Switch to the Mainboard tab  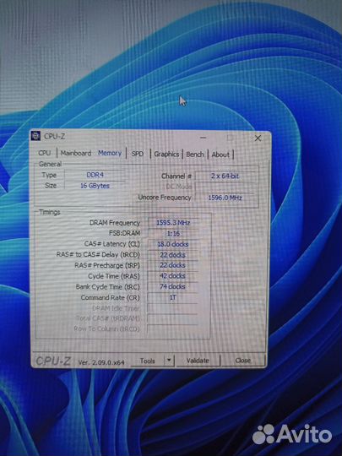point(76,153)
